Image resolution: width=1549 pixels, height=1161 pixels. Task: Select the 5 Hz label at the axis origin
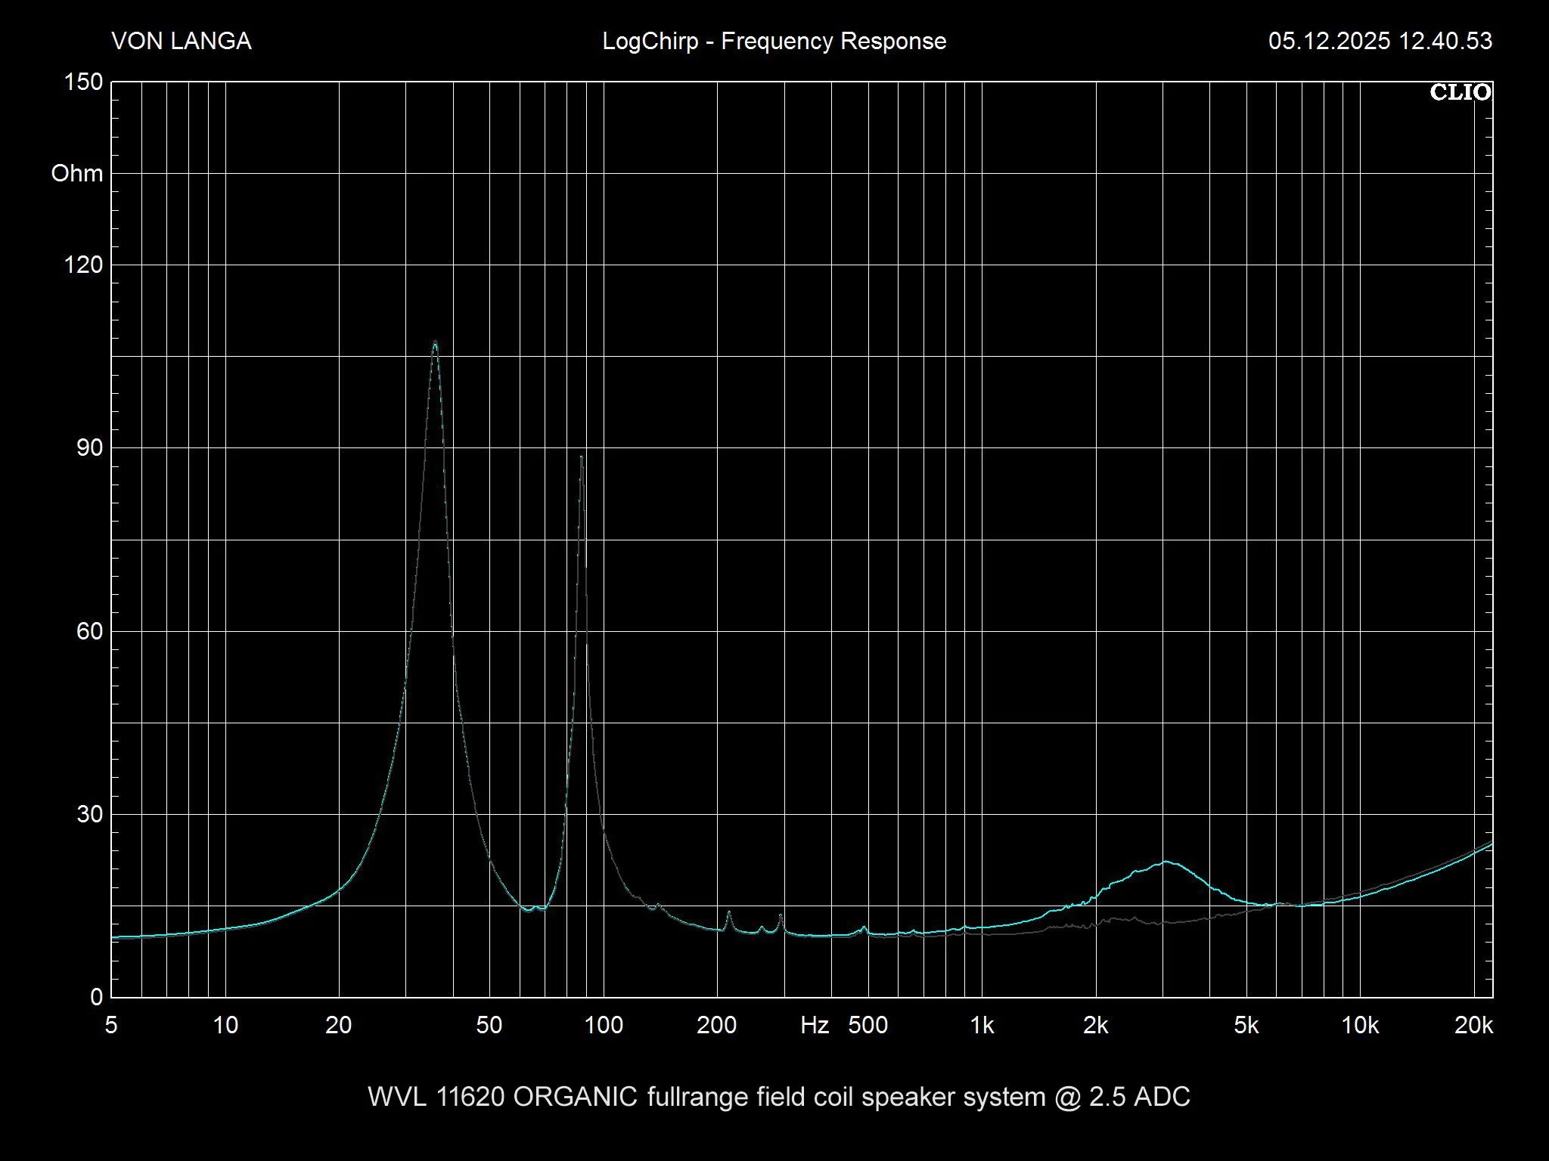[110, 1026]
